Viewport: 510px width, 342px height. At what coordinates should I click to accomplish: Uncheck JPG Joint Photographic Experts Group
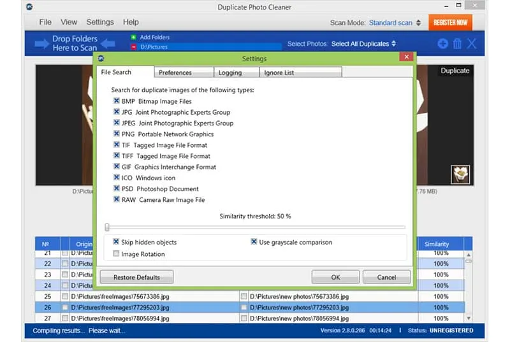pos(116,112)
